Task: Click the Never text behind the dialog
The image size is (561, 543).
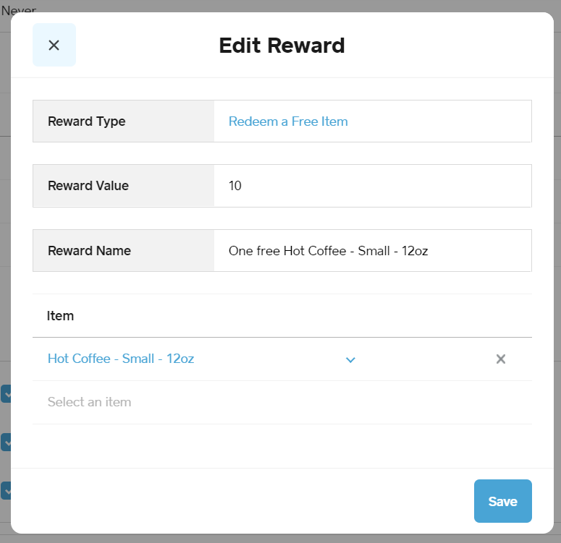Action: pyautogui.click(x=19, y=10)
